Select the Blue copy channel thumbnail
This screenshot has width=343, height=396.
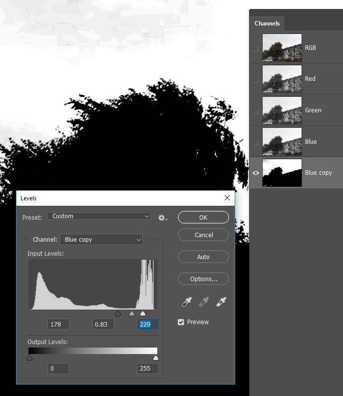pos(282,173)
